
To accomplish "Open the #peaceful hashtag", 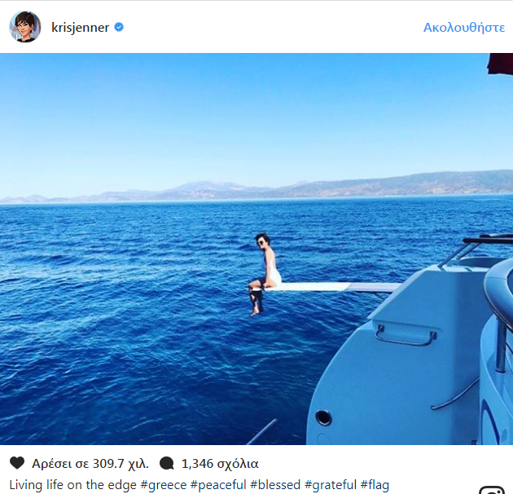I will [218, 485].
